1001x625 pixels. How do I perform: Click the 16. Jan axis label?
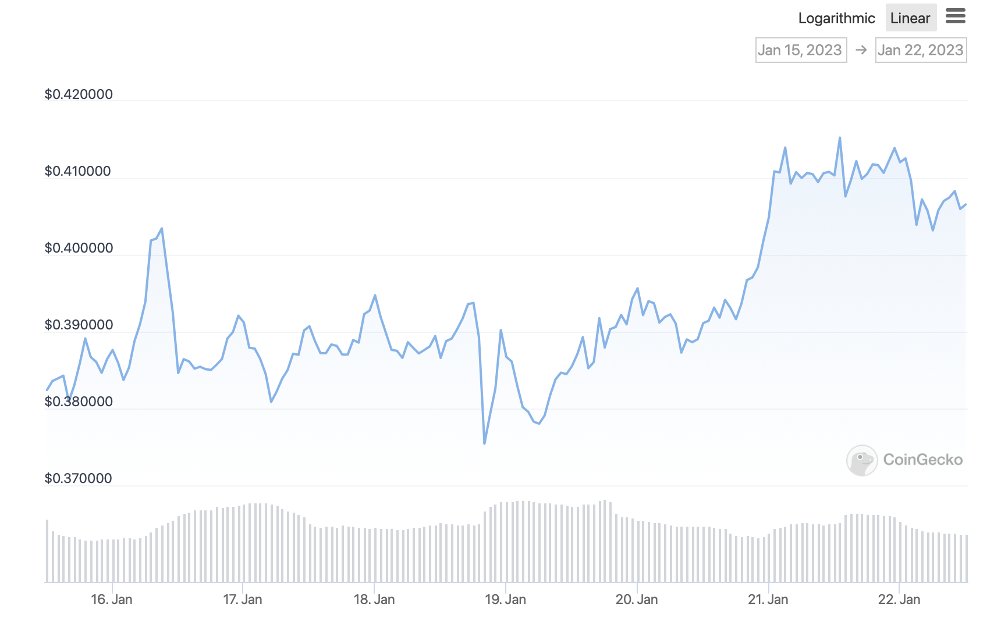tap(112, 599)
